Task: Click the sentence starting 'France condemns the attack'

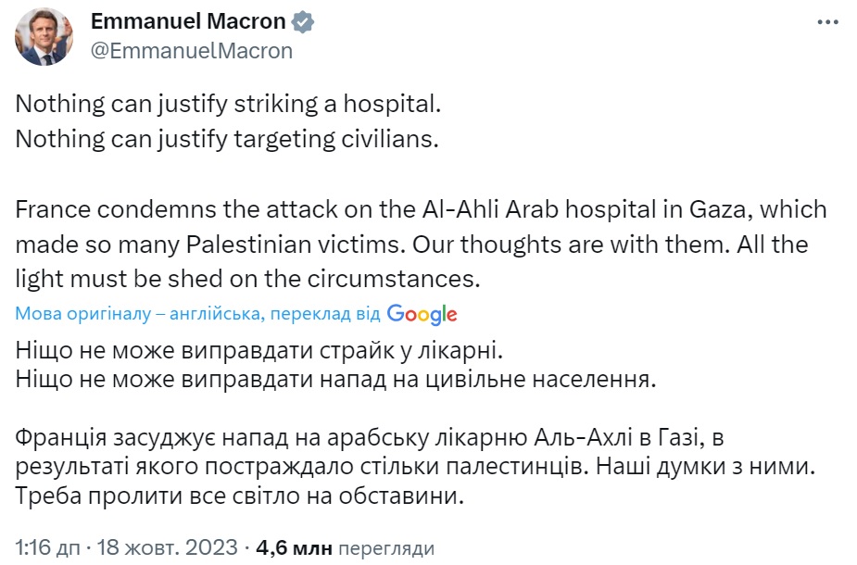Action: (421, 210)
